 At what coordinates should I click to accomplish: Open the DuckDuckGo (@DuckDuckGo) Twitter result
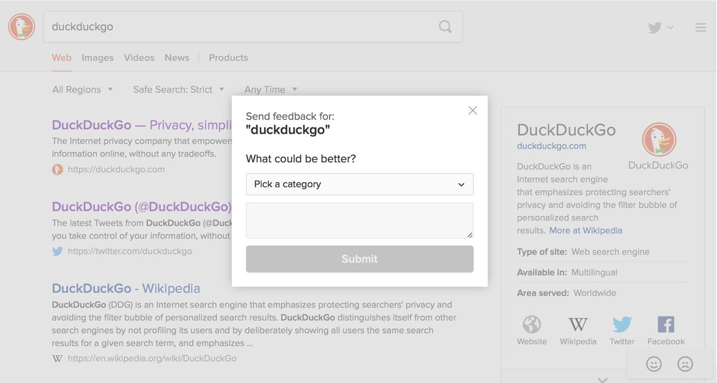142,206
